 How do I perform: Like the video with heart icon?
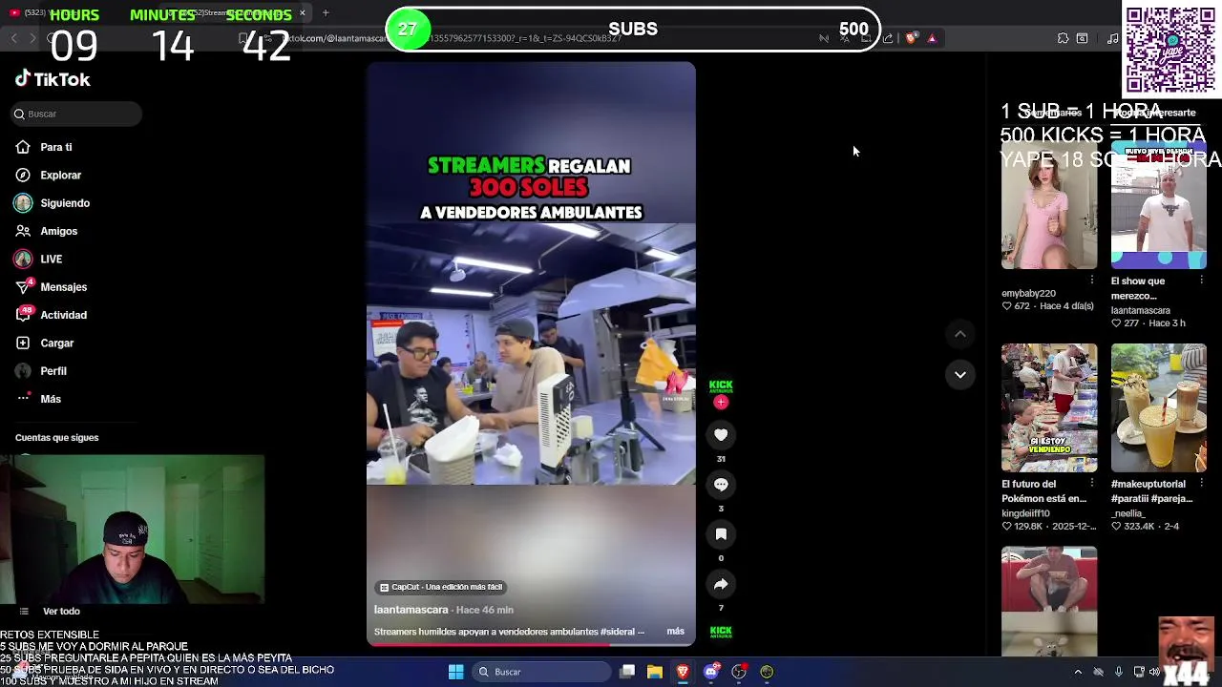tap(721, 435)
